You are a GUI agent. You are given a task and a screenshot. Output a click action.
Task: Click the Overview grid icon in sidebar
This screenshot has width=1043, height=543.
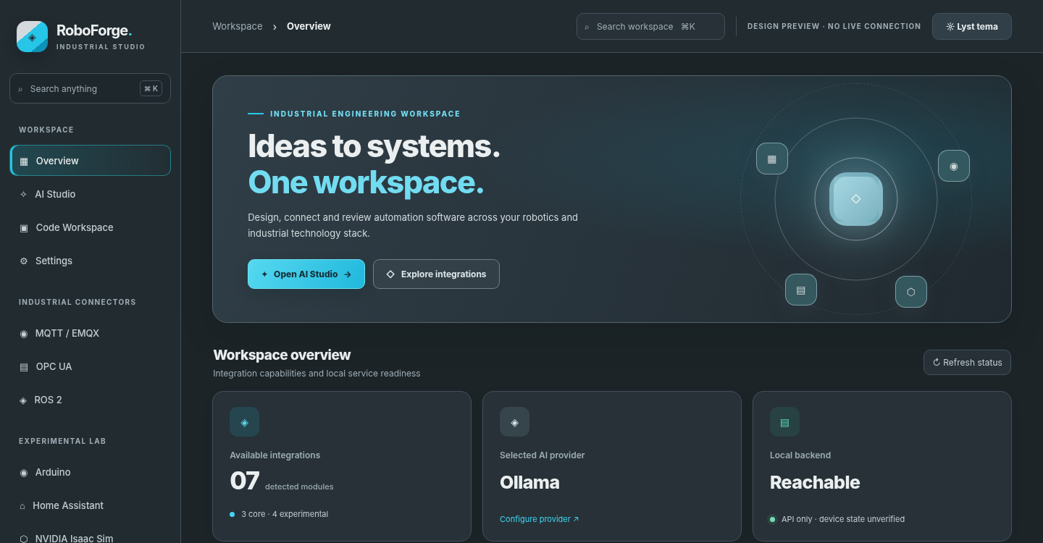coord(24,161)
